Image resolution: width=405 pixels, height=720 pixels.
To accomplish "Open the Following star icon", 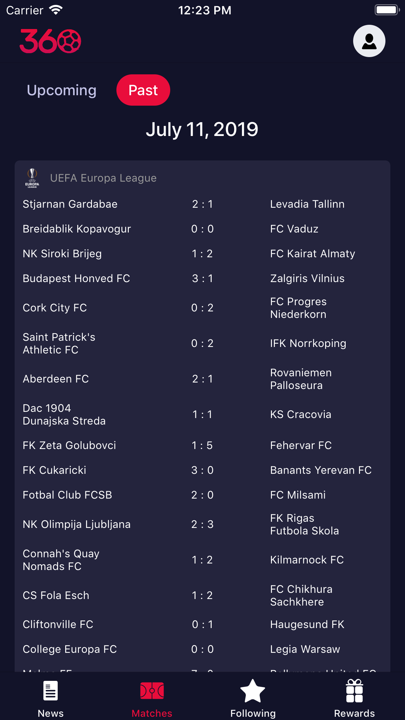I will coord(253,691).
